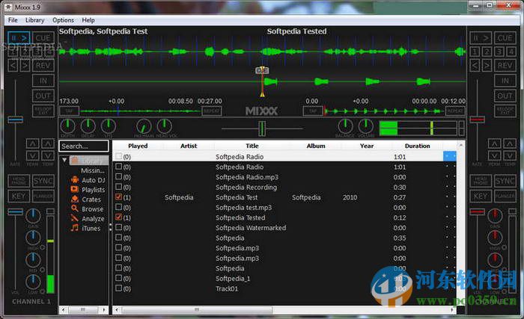524x319 pixels.
Task: Click the PRE/MAIN headphone mix knob
Action: pyautogui.click(x=144, y=126)
